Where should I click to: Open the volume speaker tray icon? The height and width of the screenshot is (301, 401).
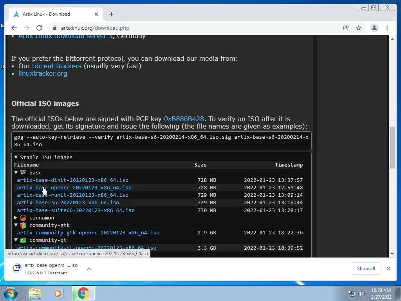click(x=361, y=294)
